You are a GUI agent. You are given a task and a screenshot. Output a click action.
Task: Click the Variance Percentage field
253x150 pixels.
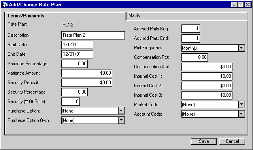75,64
